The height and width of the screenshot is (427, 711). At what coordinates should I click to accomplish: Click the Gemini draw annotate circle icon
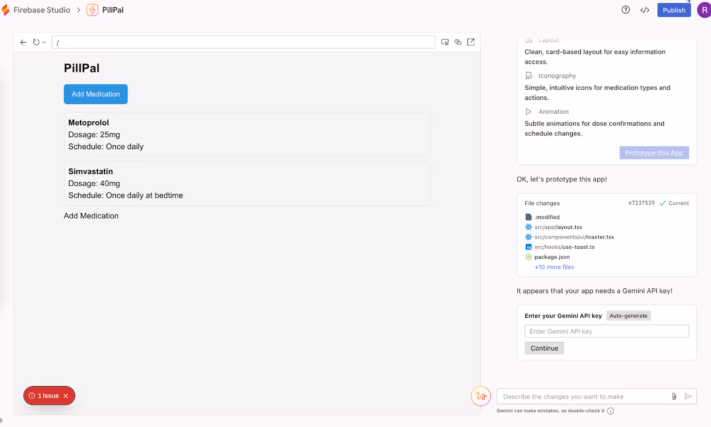[481, 396]
